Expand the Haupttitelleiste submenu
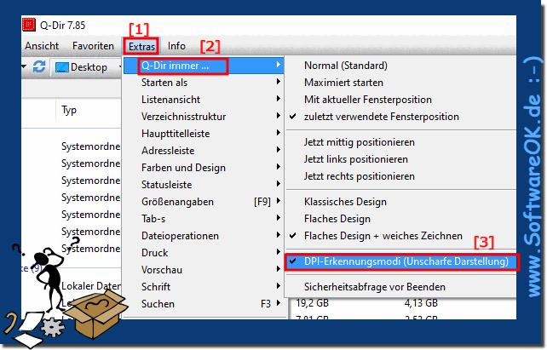This screenshot has height=350, width=547. (x=204, y=134)
